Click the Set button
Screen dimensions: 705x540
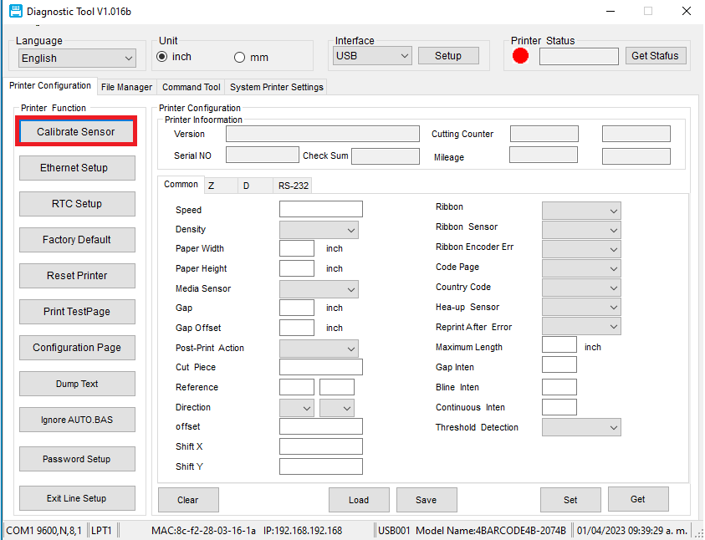pyautogui.click(x=570, y=500)
